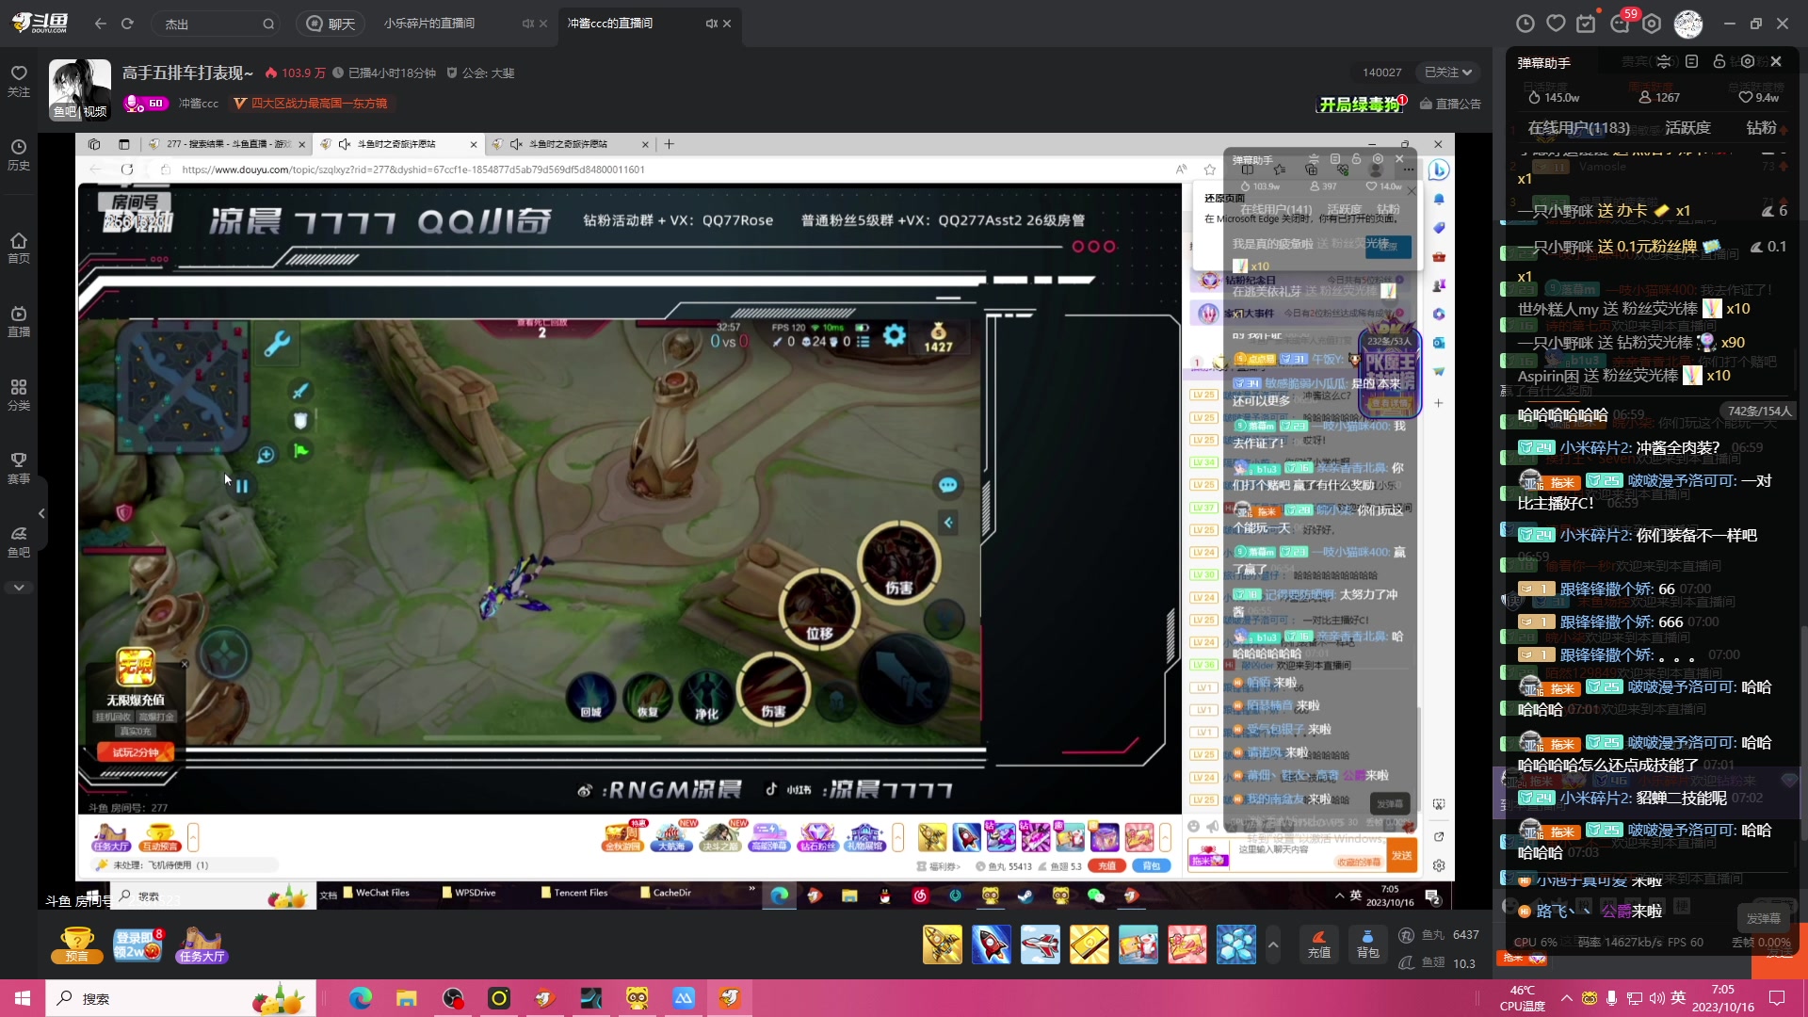Open 任务大厅 icon at bottom
1808x1017 pixels.
point(202,944)
